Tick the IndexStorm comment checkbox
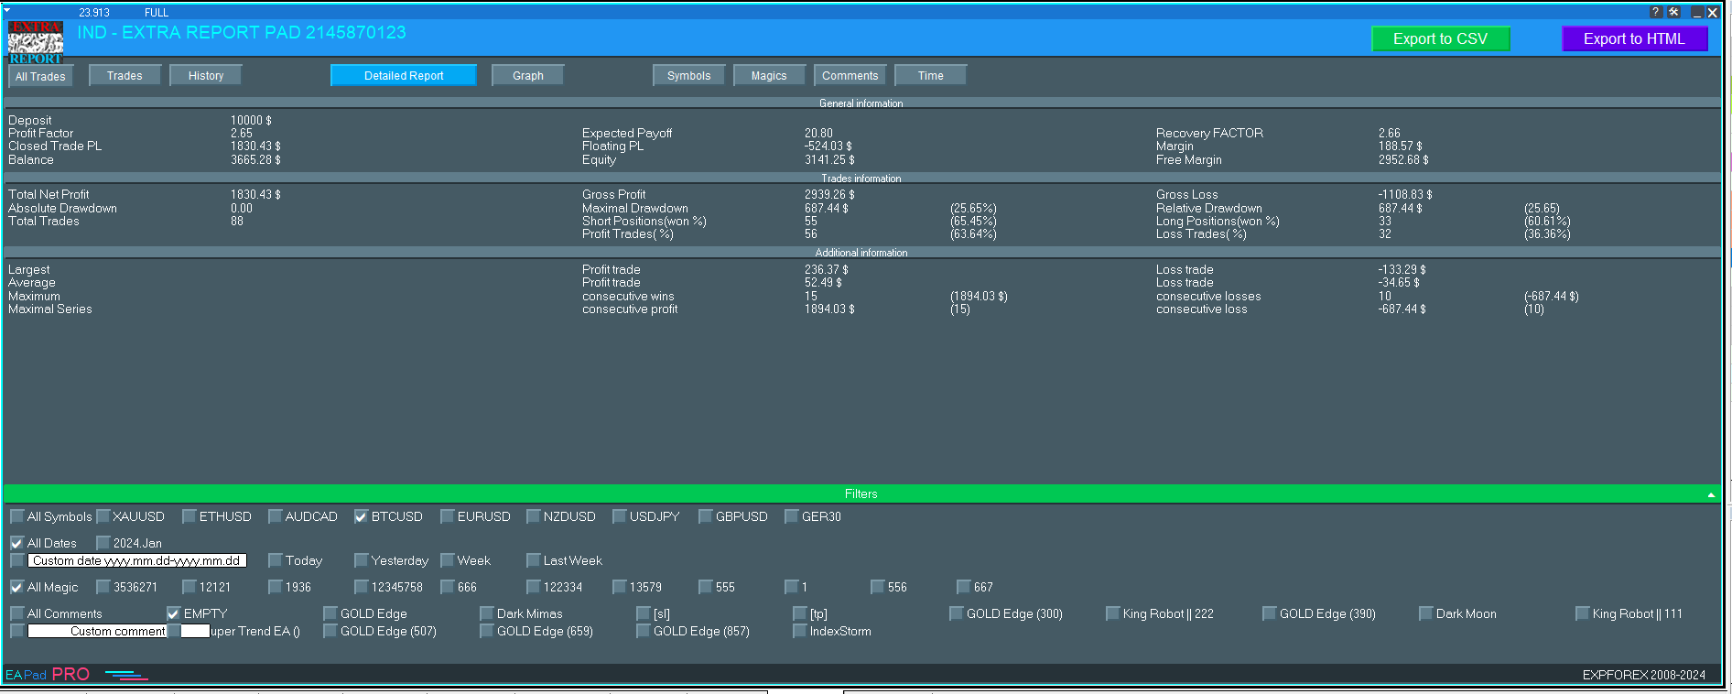Screen dimensions: 1732x694 pyautogui.click(x=799, y=631)
